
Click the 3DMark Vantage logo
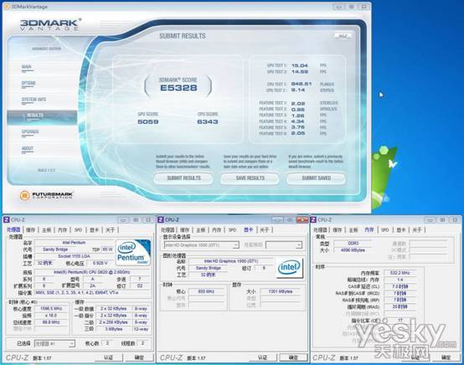point(50,24)
